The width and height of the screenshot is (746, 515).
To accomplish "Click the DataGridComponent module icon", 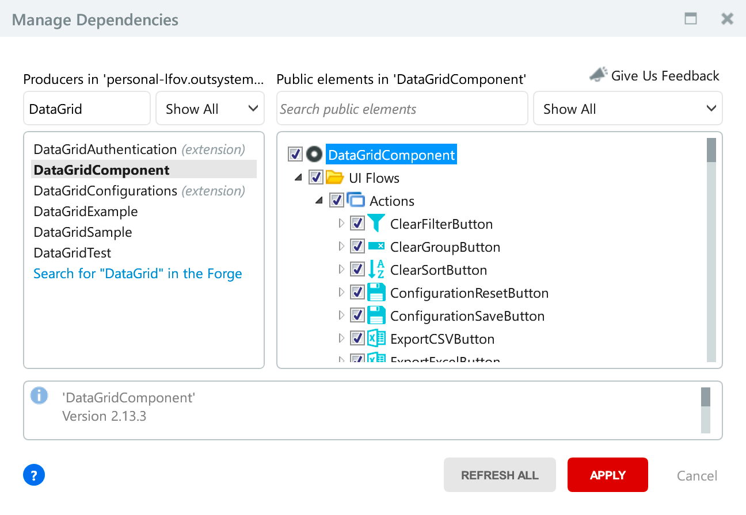I will click(314, 155).
